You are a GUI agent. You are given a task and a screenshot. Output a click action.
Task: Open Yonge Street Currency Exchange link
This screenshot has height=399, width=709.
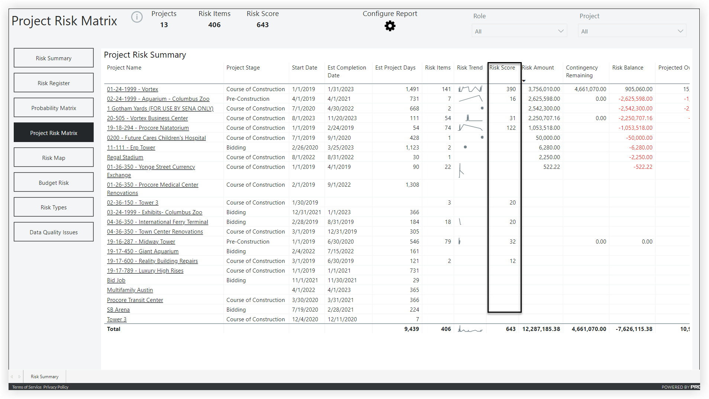[x=151, y=171]
